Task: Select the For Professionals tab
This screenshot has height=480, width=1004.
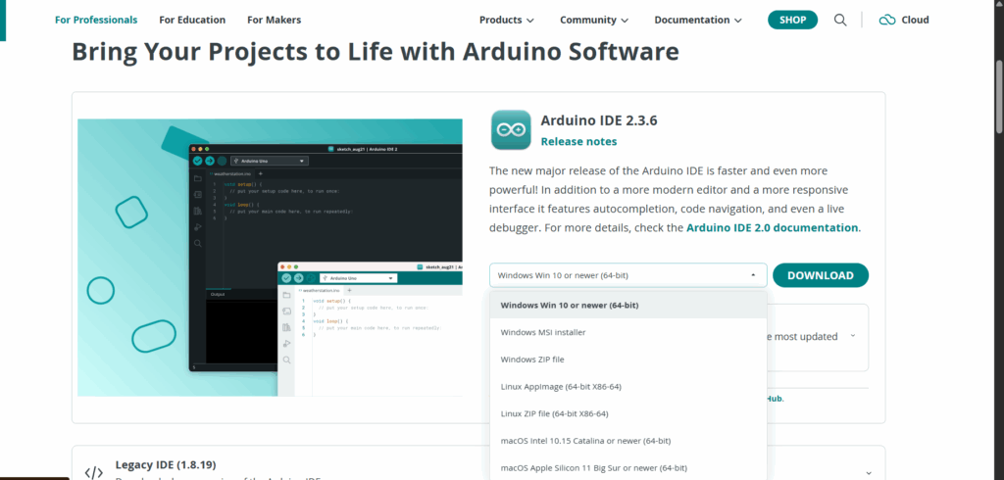Action: pyautogui.click(x=96, y=20)
